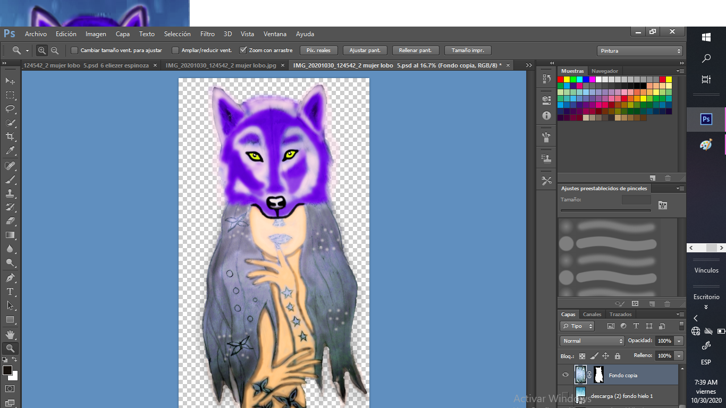Click the Rellenar pant. button
This screenshot has width=726, height=408.
click(416, 50)
